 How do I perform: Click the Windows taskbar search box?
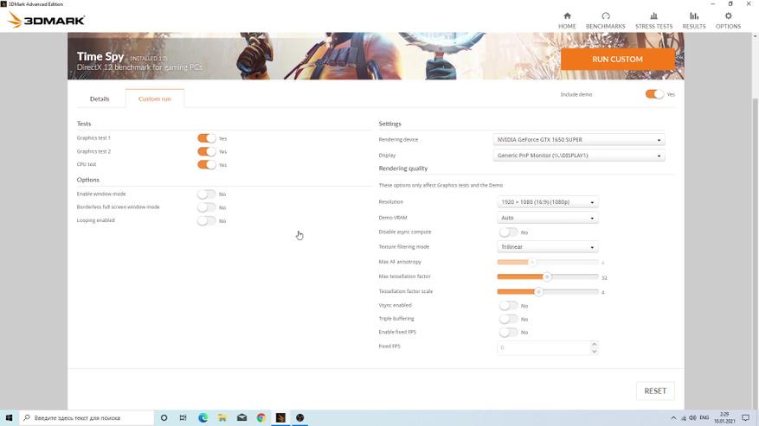click(87, 417)
